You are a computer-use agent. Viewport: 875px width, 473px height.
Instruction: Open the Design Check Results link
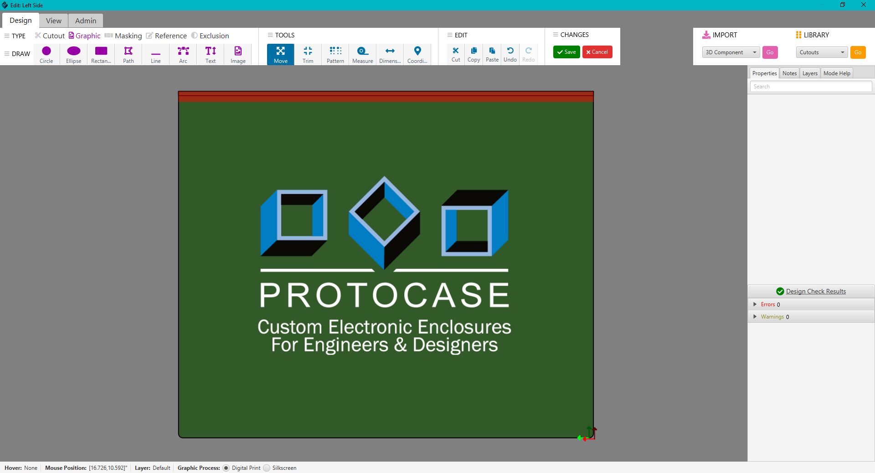816,291
